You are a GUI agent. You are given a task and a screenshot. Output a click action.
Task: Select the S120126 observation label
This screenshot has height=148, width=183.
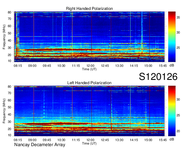pos(158,77)
